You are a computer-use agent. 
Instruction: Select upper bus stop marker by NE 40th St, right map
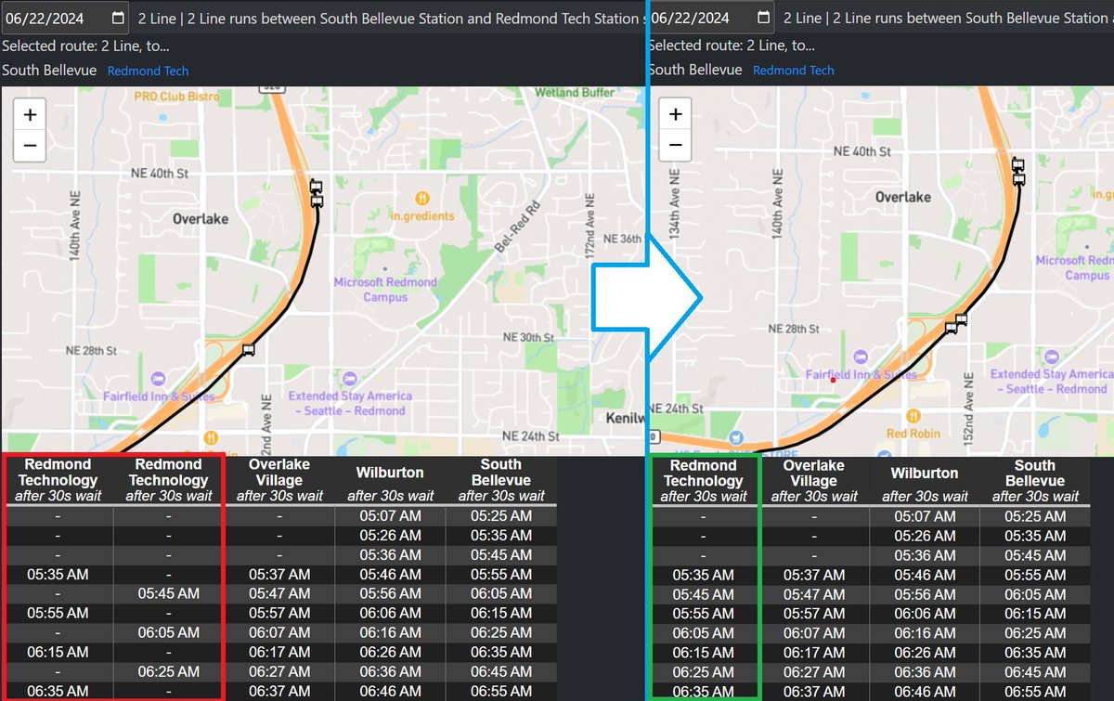click(x=1018, y=165)
